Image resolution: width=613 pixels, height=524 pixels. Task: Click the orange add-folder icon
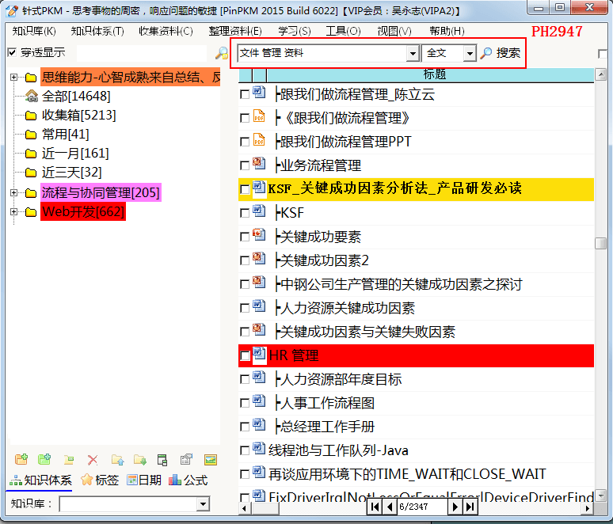(21, 460)
